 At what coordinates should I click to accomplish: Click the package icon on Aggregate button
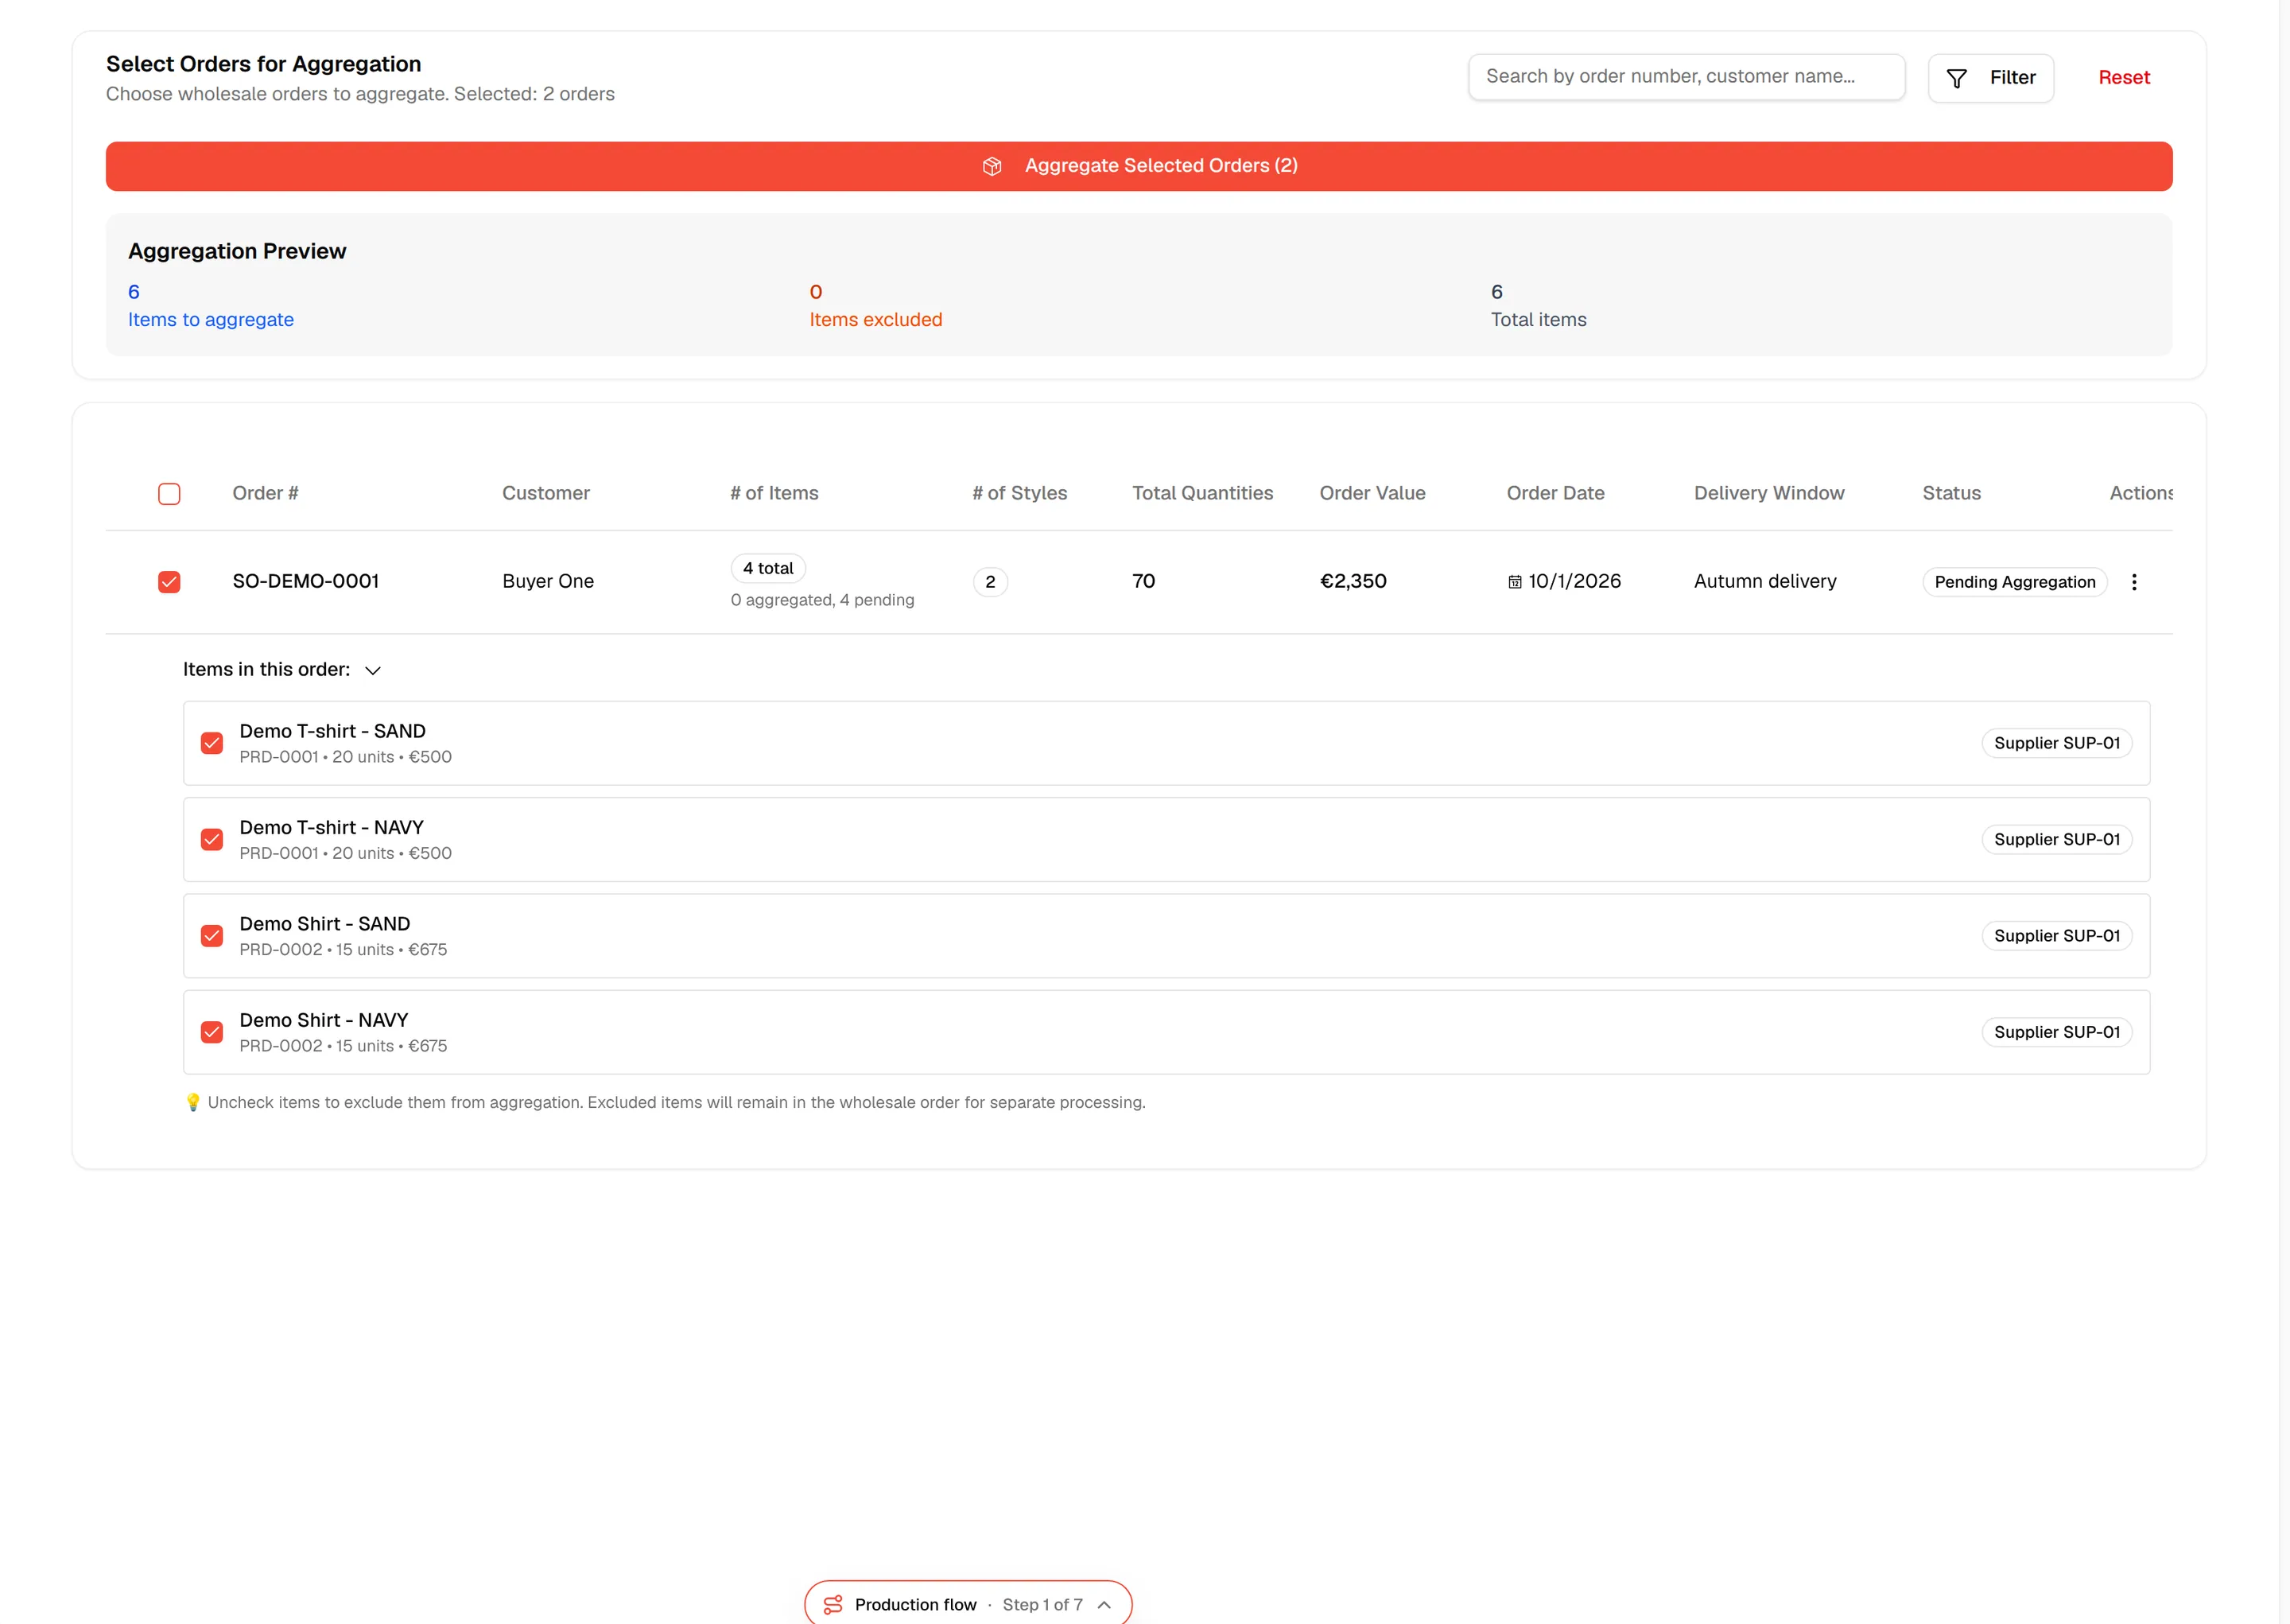pyautogui.click(x=992, y=166)
